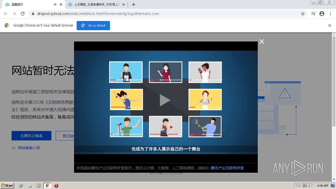Click 去腾讯云备案 button

pos(31,136)
